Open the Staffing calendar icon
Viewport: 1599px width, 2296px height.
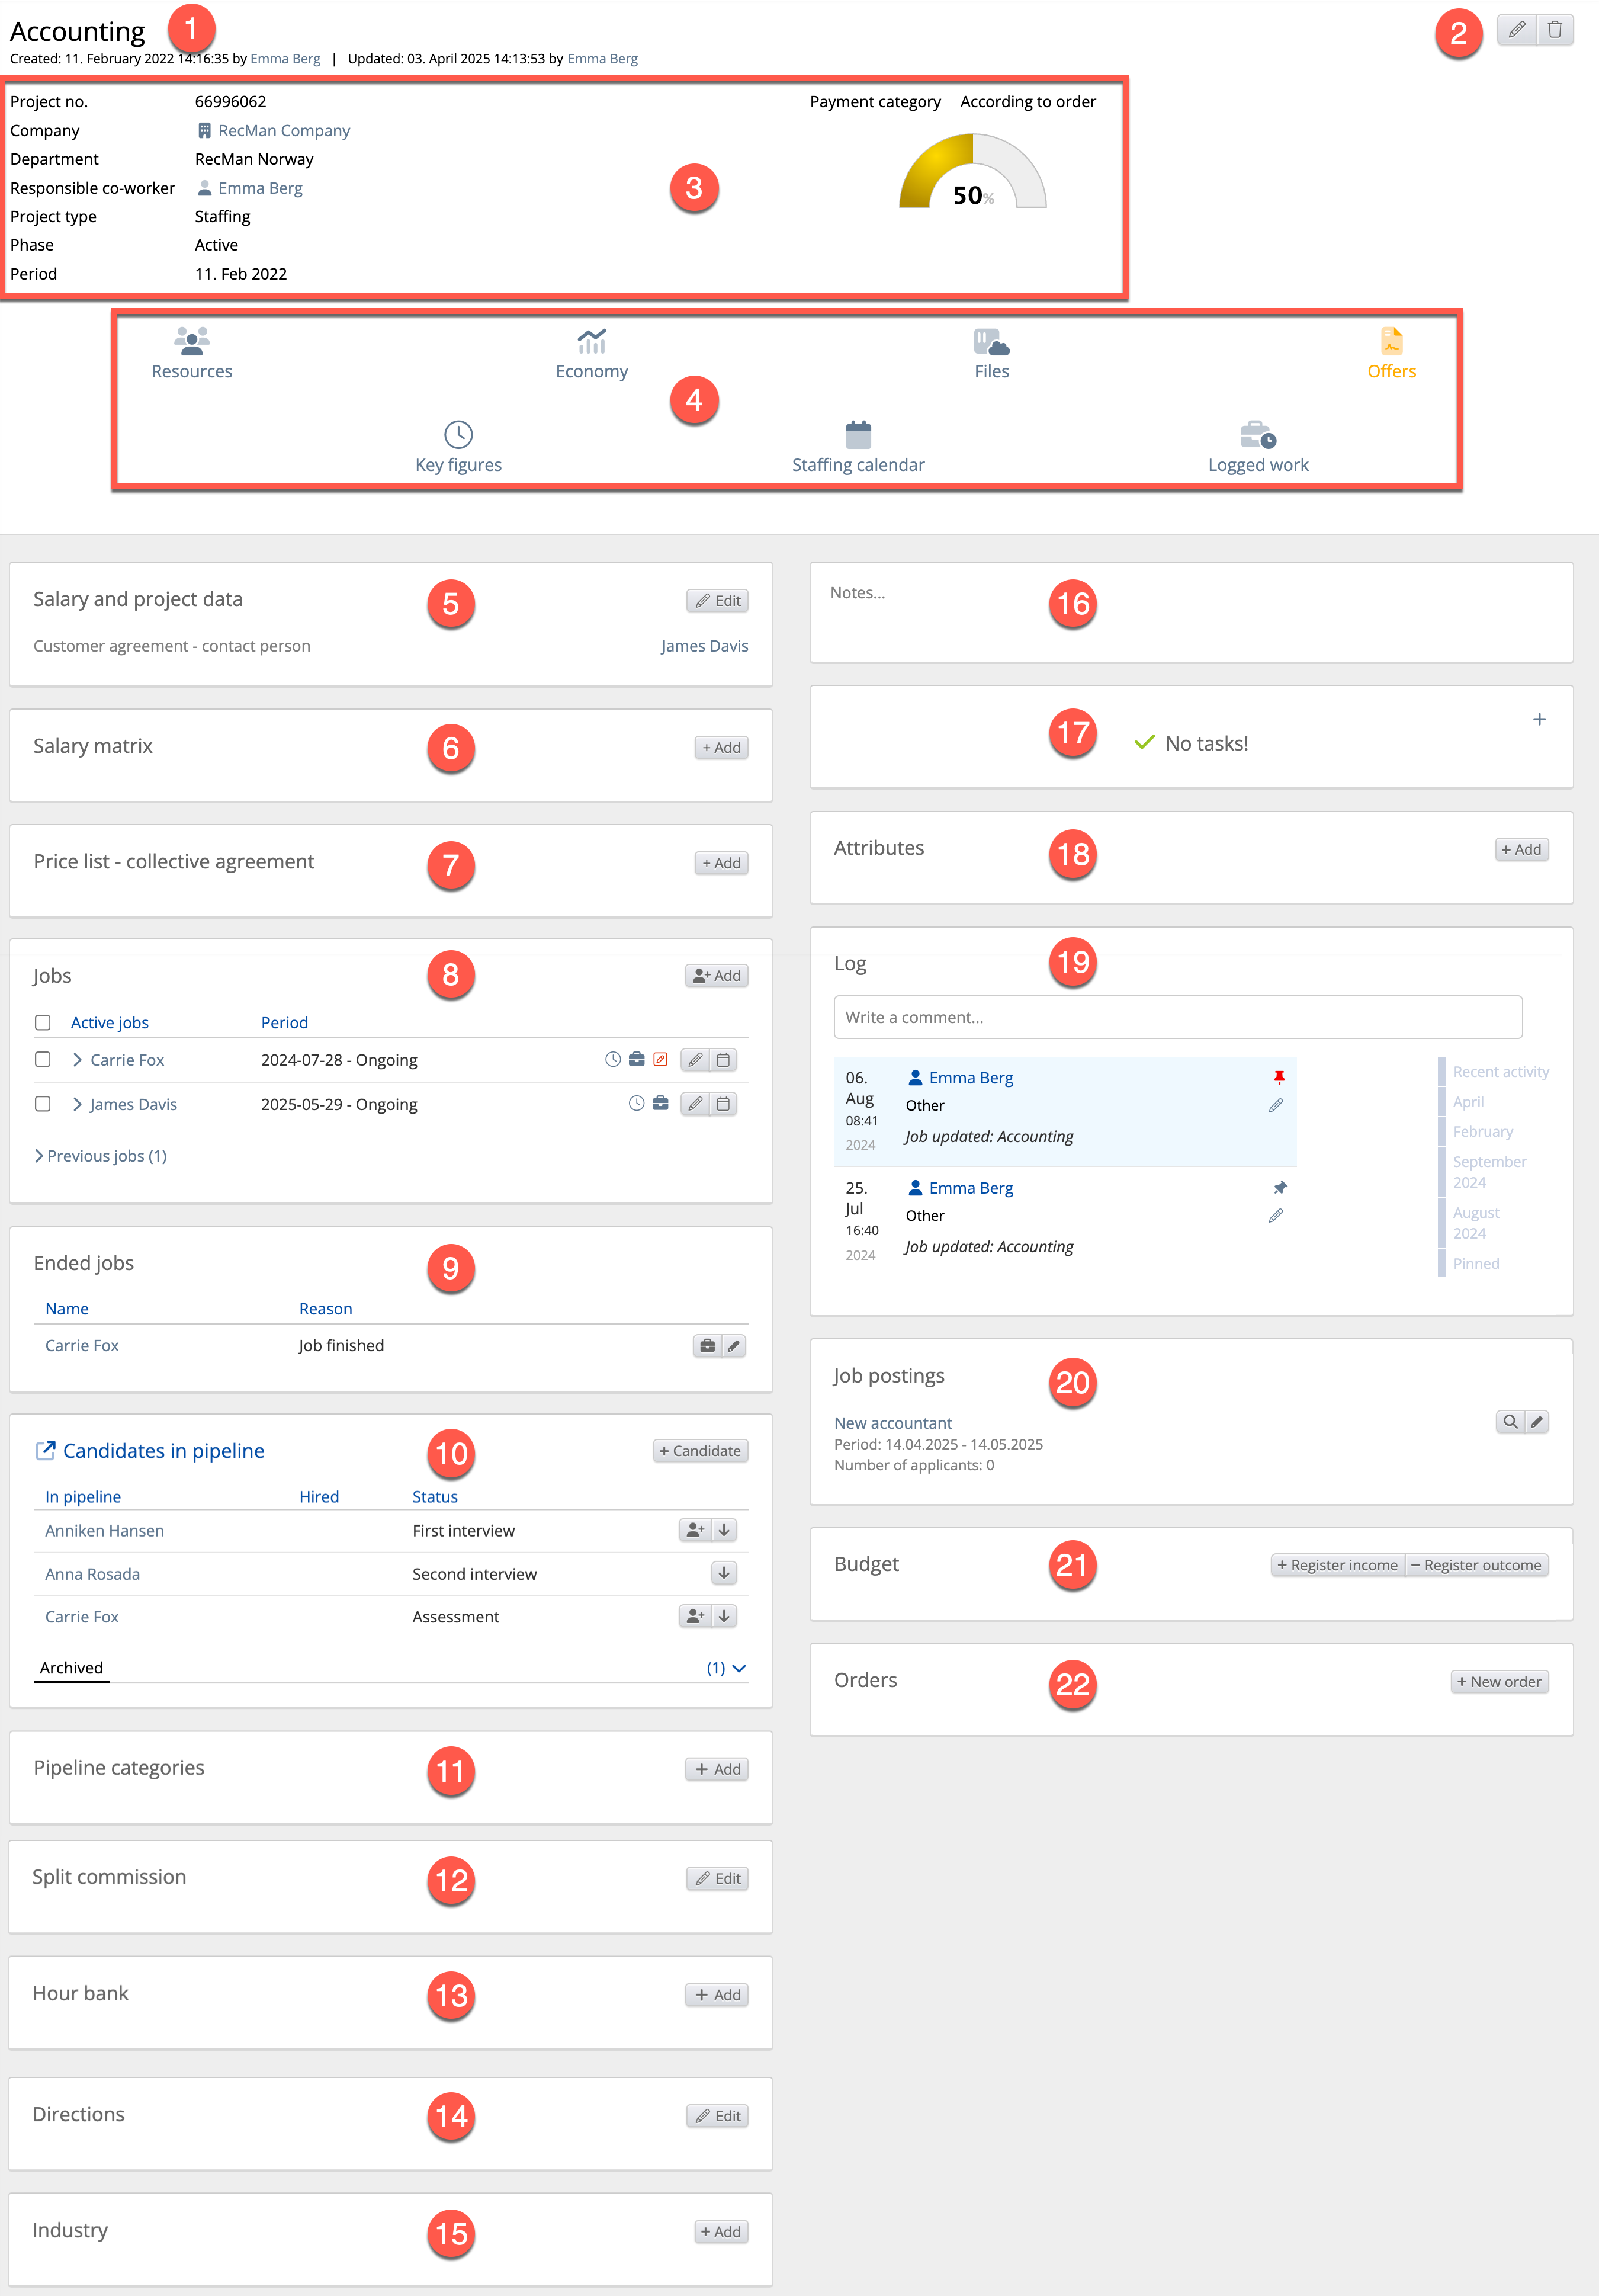[x=857, y=447]
